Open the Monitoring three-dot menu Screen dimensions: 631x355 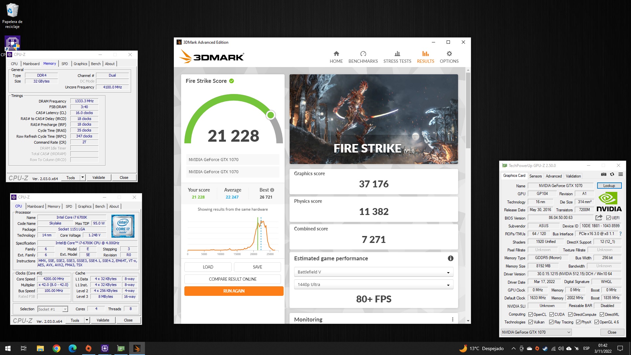[453, 319]
